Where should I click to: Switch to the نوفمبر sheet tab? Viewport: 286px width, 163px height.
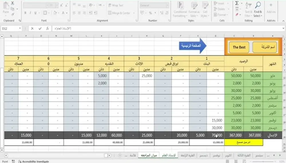(x=216, y=156)
